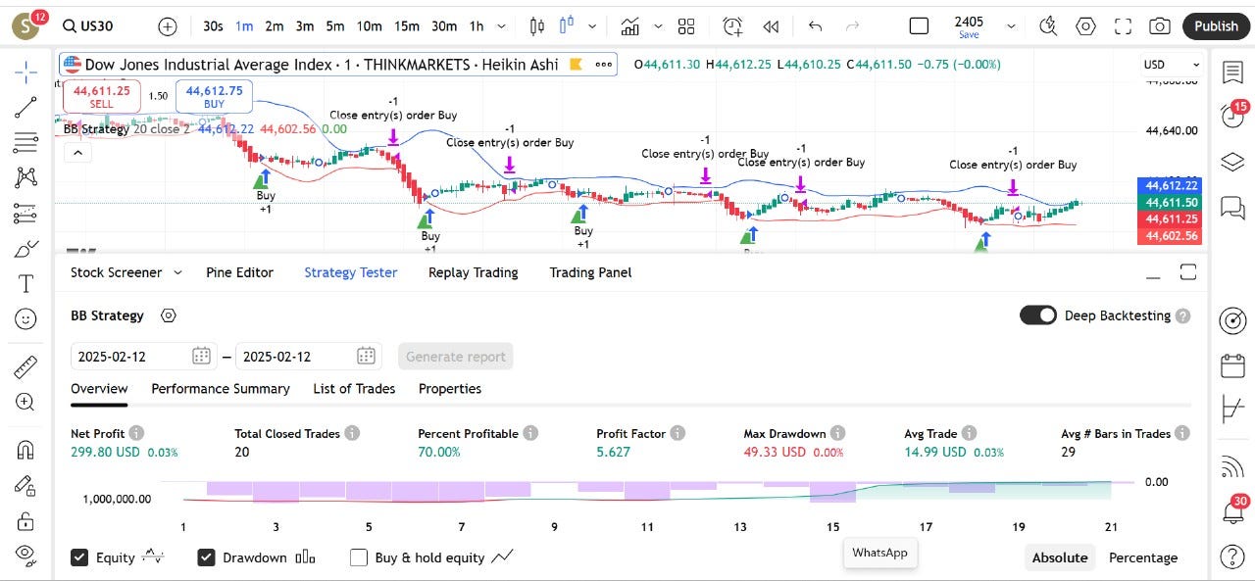Open the start date calendar picker

(201, 356)
